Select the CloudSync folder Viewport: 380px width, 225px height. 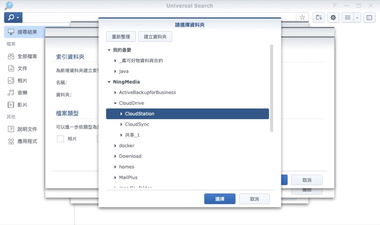click(x=137, y=124)
